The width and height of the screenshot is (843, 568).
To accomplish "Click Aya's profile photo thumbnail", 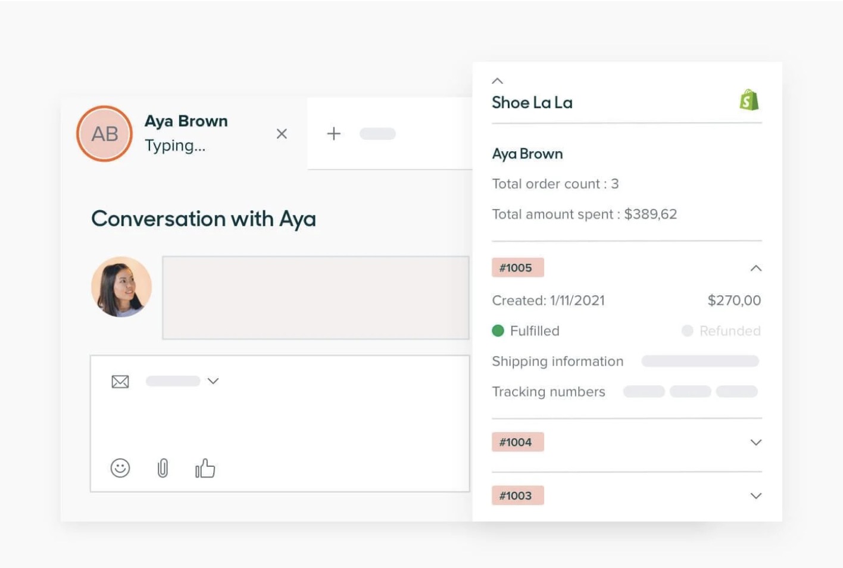I will coord(121,287).
